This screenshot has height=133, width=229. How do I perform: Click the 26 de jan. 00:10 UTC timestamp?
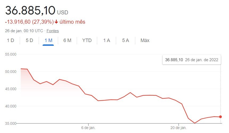(x=24, y=31)
